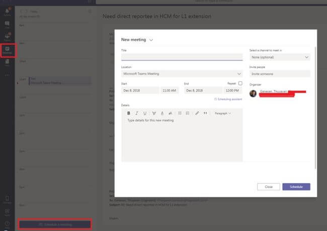The width and height of the screenshot is (327, 231).
Task: Insert a numbered list
Action: (188, 113)
